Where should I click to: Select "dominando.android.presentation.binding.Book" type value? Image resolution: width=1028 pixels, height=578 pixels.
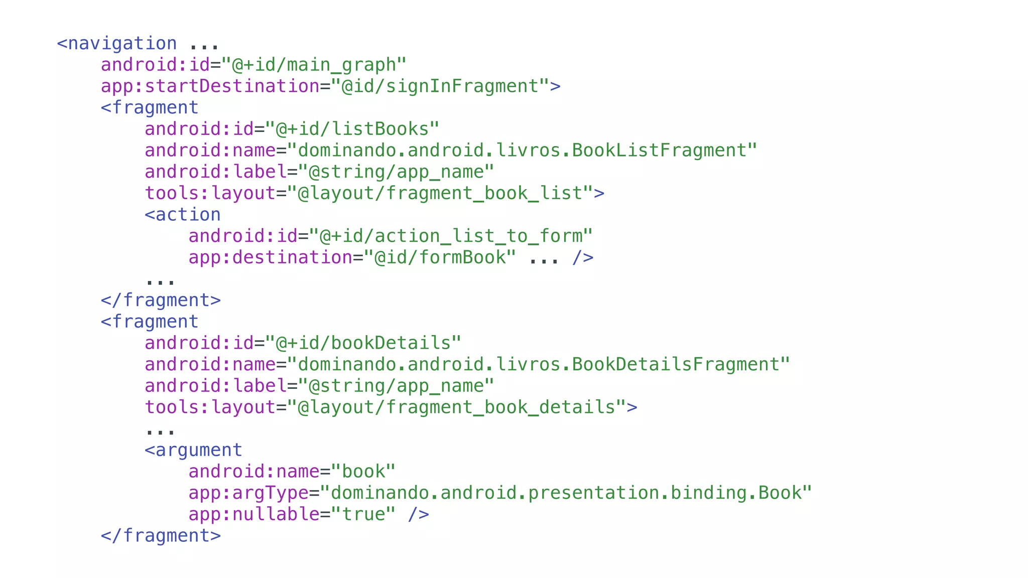pos(566,493)
